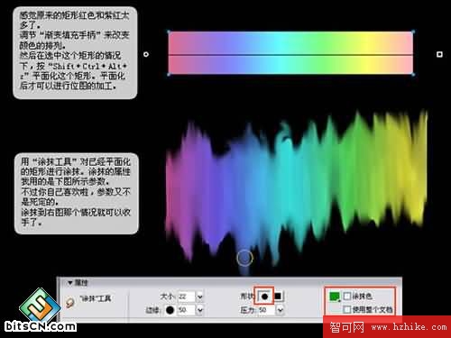
Task: Click the round gradient handle start point
Action: (146, 54)
